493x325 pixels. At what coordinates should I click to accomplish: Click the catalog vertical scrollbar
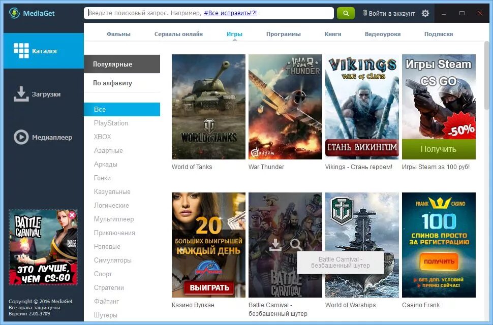click(x=487, y=75)
